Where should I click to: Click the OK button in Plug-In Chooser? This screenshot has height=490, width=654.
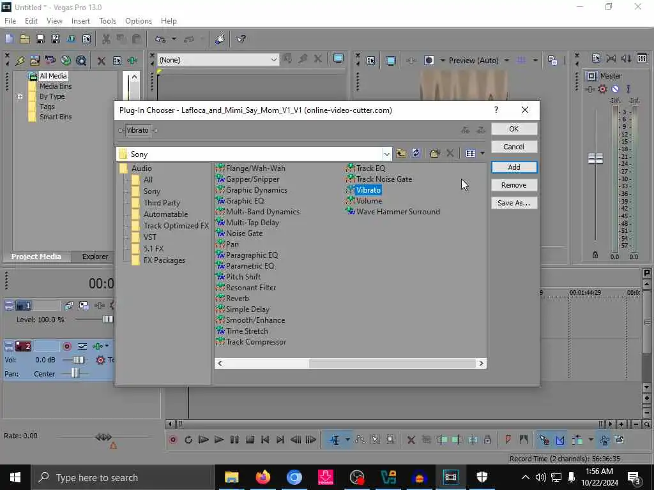pos(514,129)
